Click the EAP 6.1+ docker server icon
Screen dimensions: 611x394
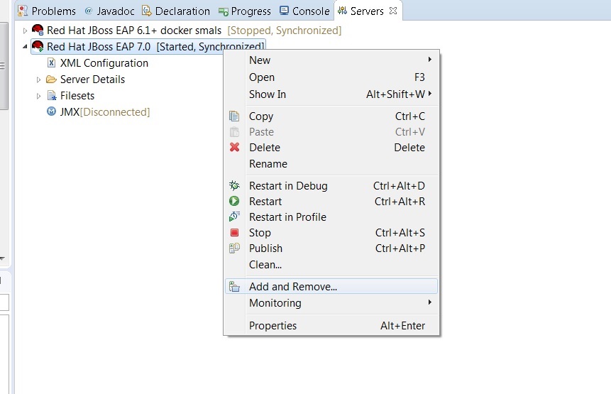[38, 30]
